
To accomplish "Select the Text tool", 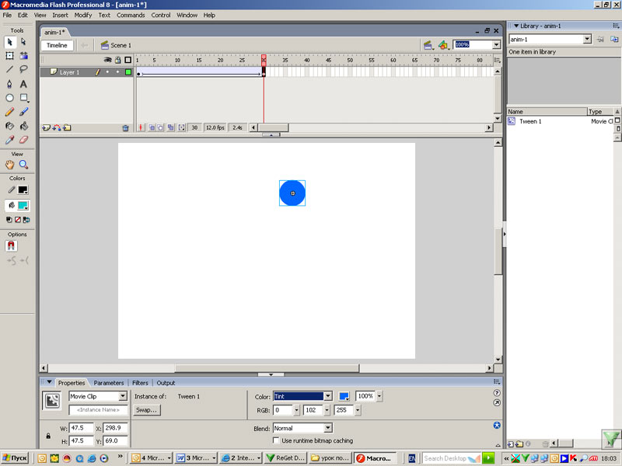I will [x=23, y=83].
